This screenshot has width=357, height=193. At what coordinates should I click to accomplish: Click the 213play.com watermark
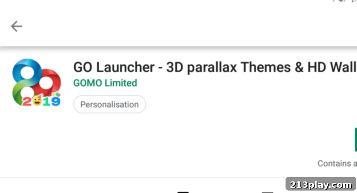tap(320, 185)
